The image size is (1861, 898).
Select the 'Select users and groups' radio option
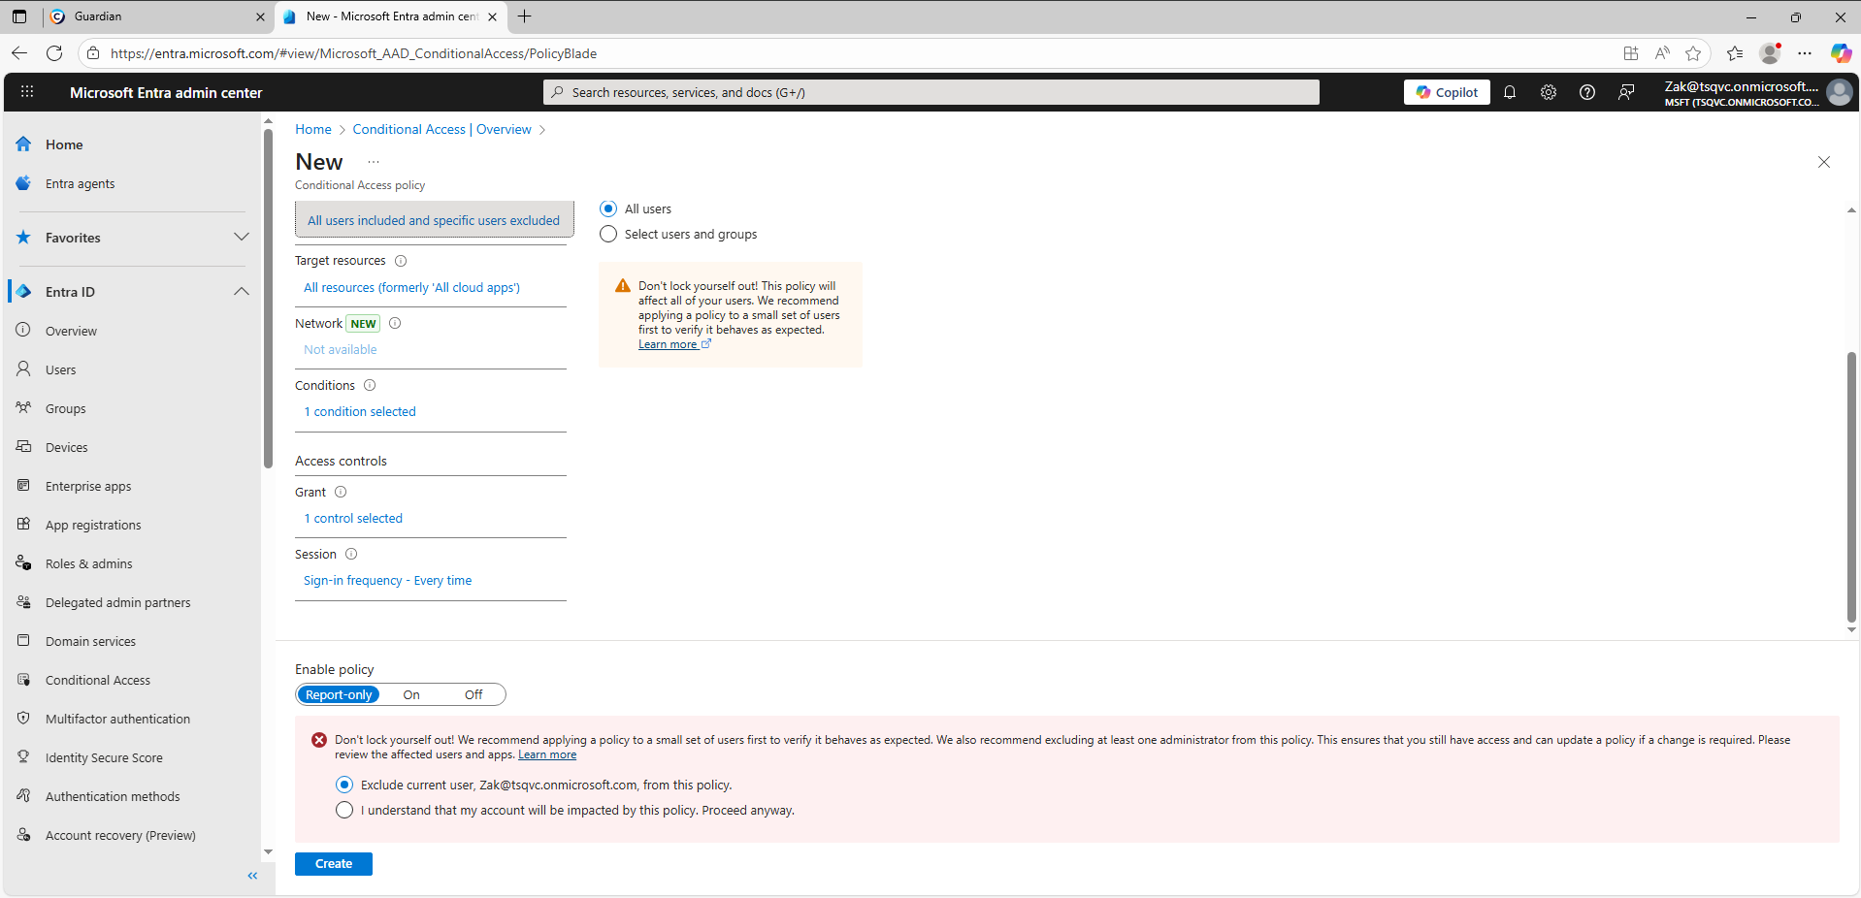tap(608, 235)
